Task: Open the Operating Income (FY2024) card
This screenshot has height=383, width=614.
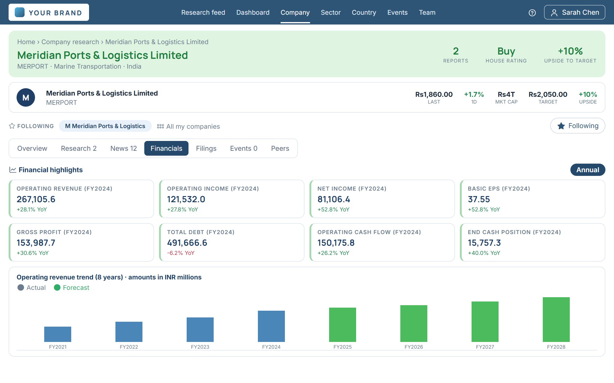Action: (x=232, y=199)
